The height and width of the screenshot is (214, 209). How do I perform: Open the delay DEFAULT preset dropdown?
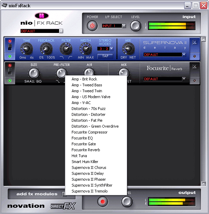[x=184, y=54]
